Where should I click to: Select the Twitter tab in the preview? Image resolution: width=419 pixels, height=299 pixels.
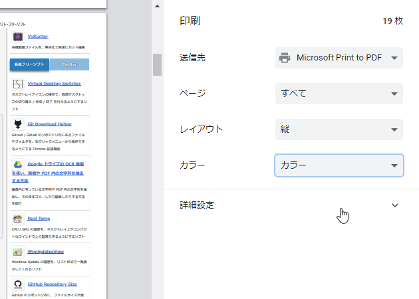[x=69, y=64]
